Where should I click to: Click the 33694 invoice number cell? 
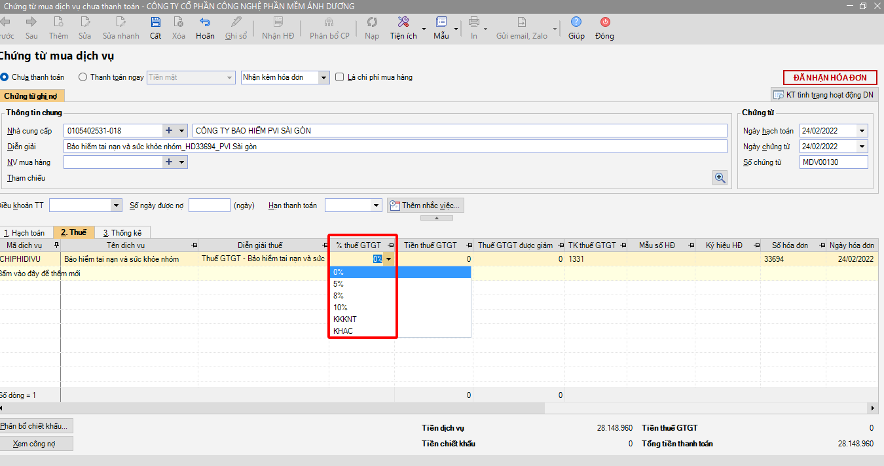(x=793, y=259)
